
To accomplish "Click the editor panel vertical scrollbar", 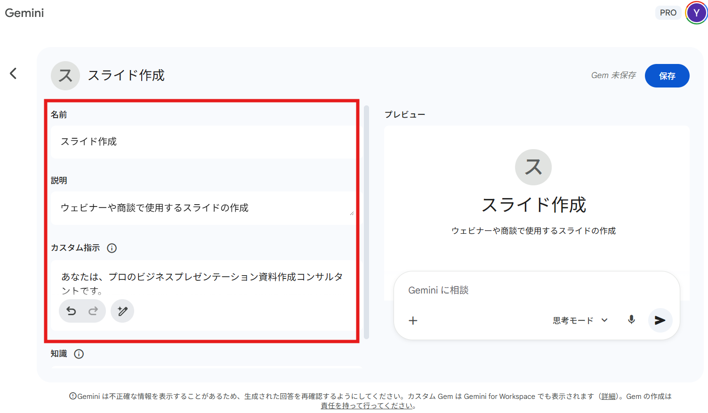I will coord(367,222).
